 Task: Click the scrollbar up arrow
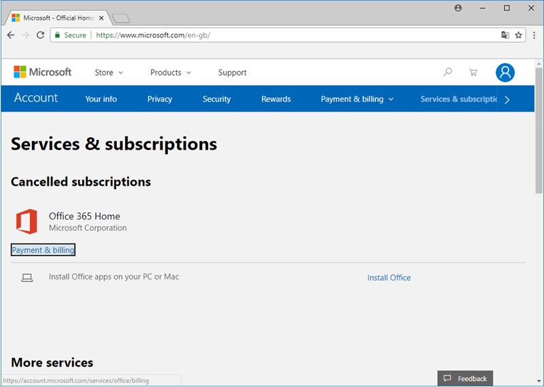(539, 64)
